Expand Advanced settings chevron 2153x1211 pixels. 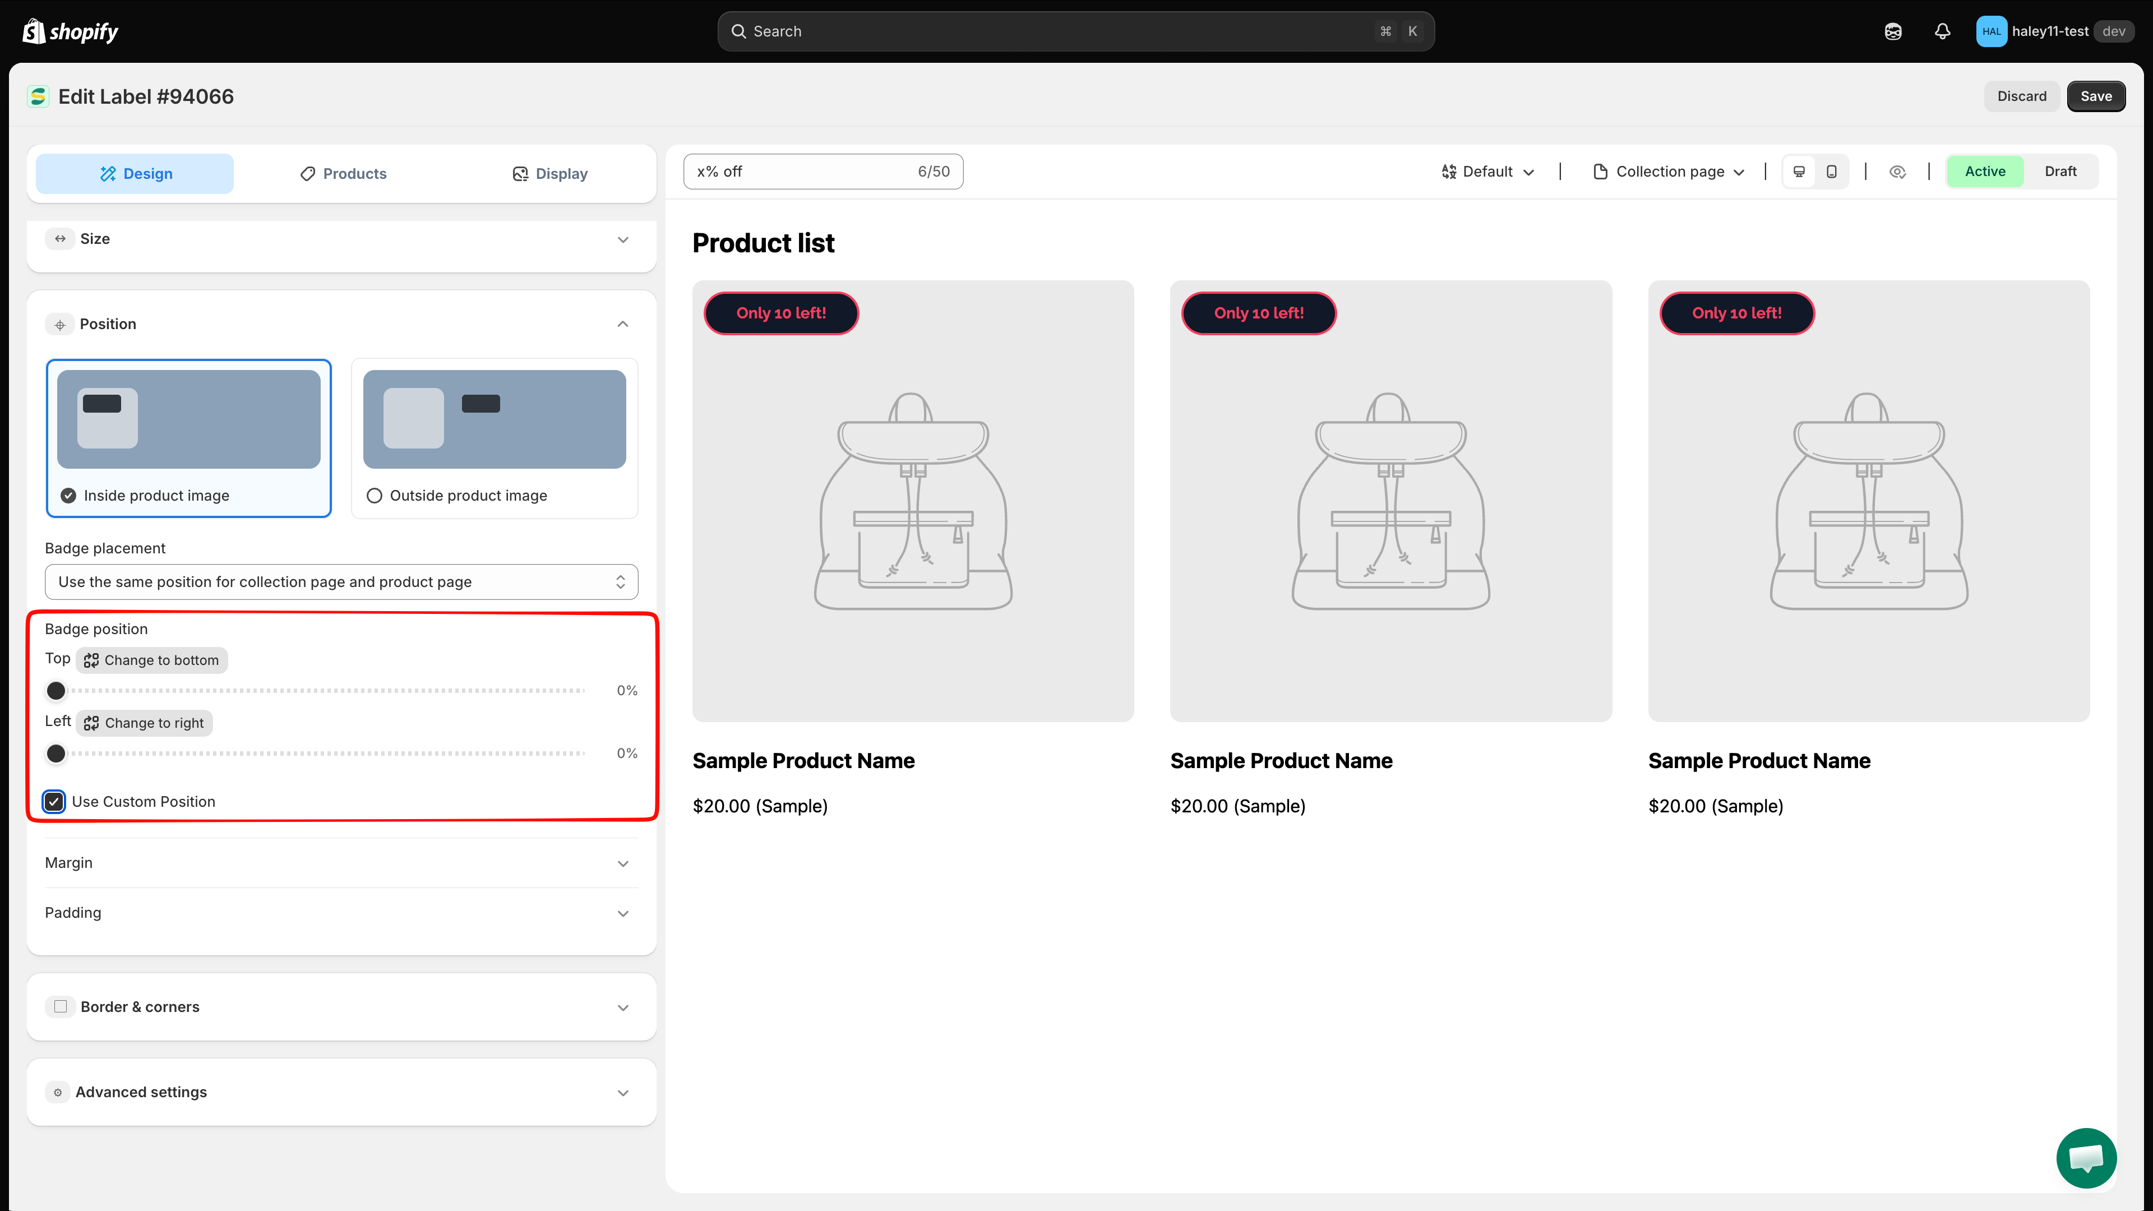(x=623, y=1093)
